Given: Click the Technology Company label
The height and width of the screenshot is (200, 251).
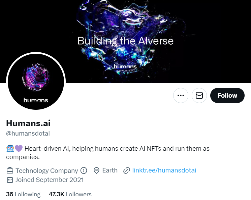Looking at the screenshot, I should pos(47,170).
